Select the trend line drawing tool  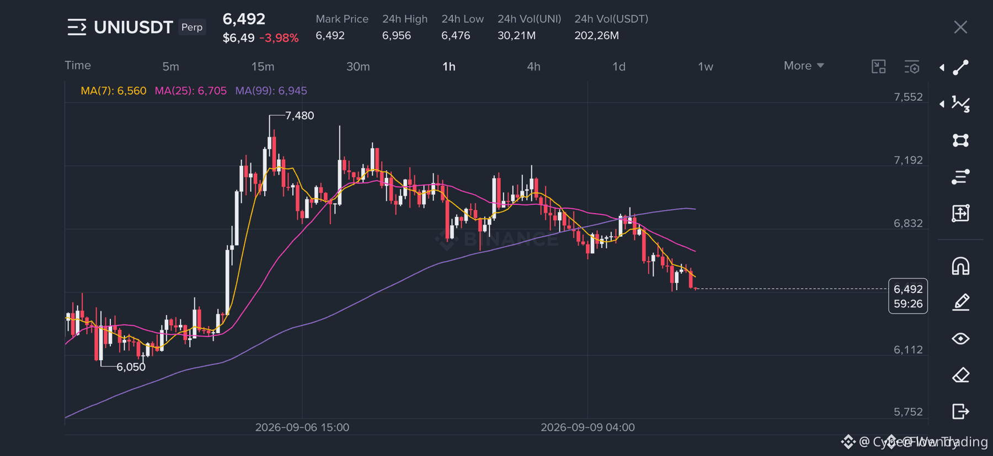(960, 67)
